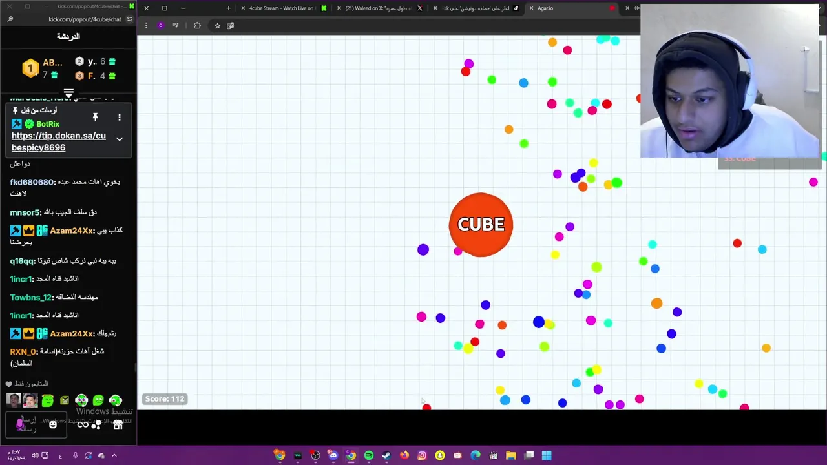Open the OBS Studio taskbar icon
The height and width of the screenshot is (465, 827).
[315, 455]
